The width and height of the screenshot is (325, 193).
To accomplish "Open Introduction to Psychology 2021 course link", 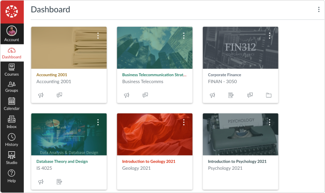I will tap(237, 161).
